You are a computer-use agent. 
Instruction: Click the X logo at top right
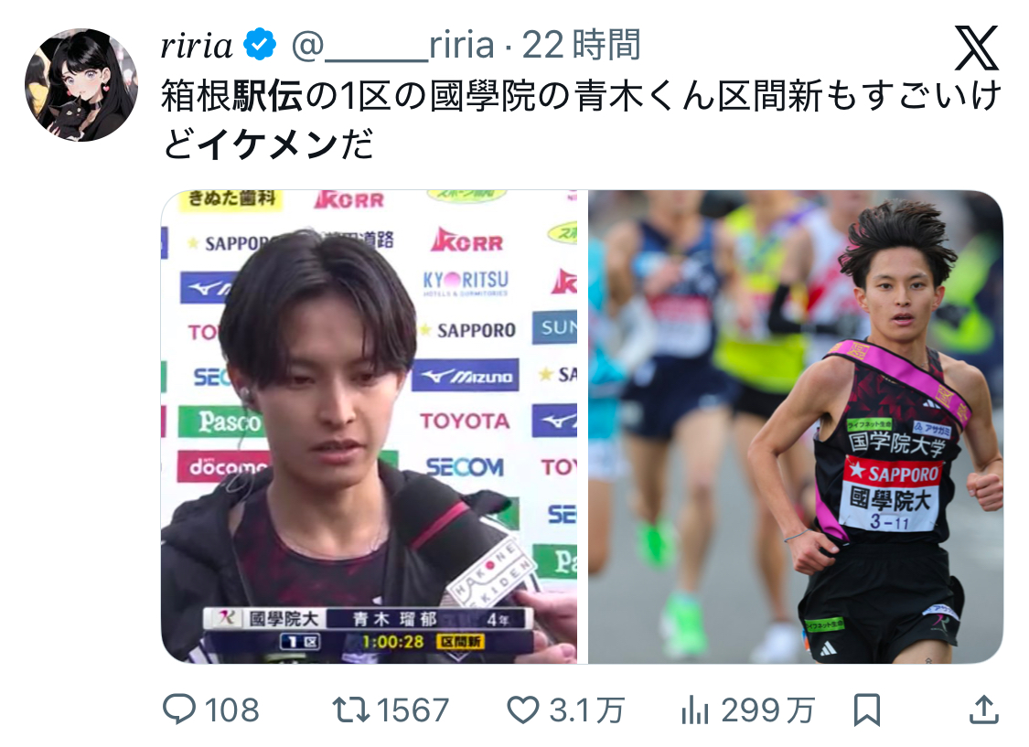[977, 48]
